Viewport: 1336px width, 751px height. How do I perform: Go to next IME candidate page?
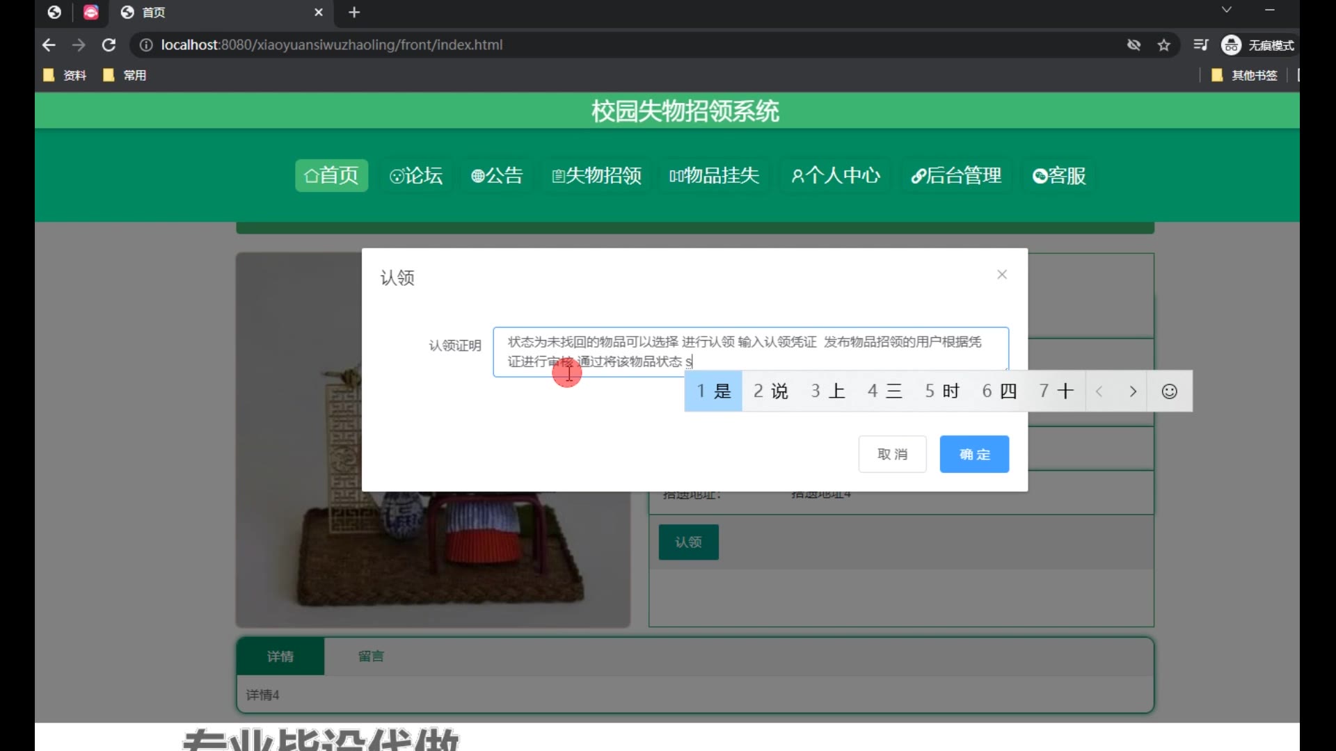(1133, 391)
